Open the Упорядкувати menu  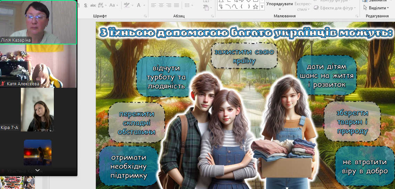279,4
